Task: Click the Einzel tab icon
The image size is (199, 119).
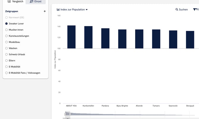Action: [31, 1]
